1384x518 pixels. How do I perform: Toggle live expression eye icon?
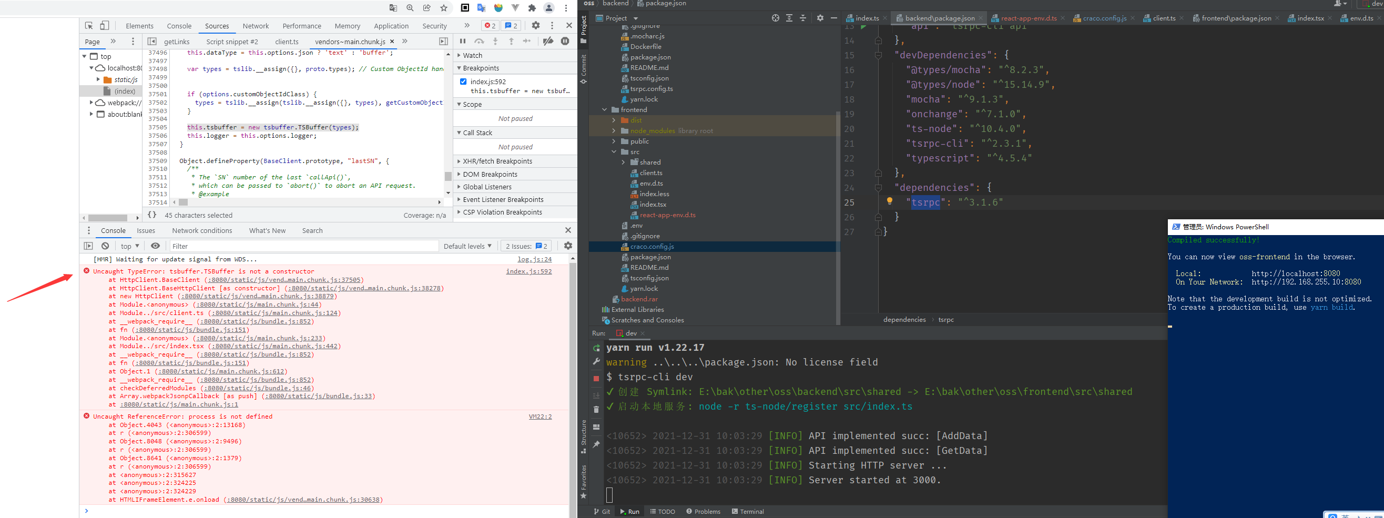pos(155,246)
